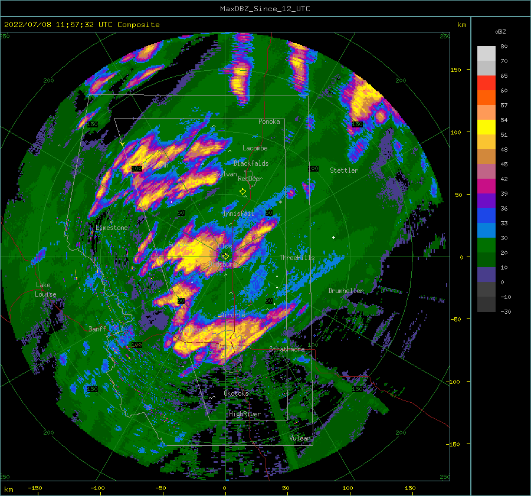The height and width of the screenshot is (496, 531).
Task: Click the Stettler city label
Action: pyautogui.click(x=344, y=170)
